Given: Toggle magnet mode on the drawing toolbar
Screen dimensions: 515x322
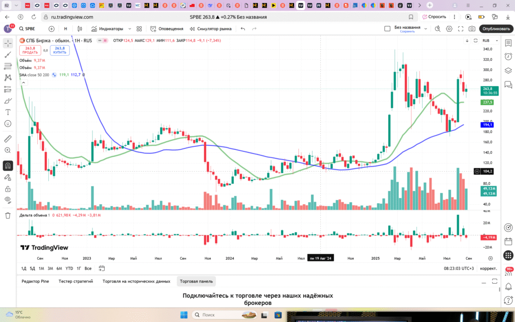Looking at the screenshot, I should click(x=8, y=166).
